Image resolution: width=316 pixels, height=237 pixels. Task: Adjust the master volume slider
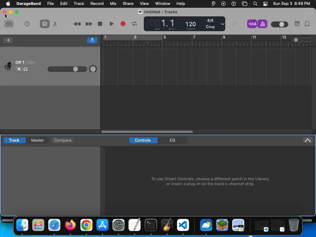[280, 24]
